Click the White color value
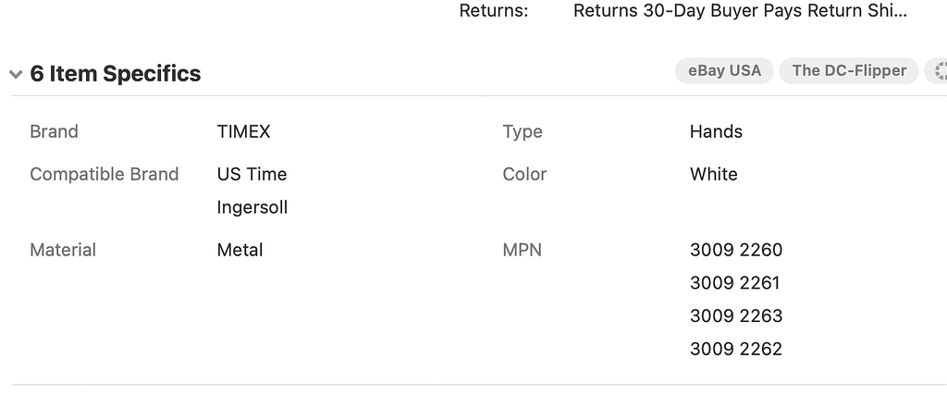 (714, 174)
